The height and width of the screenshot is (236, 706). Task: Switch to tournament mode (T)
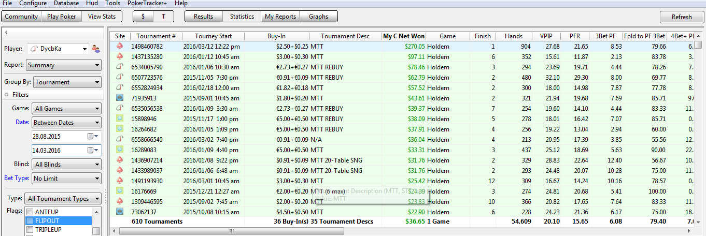click(x=163, y=17)
